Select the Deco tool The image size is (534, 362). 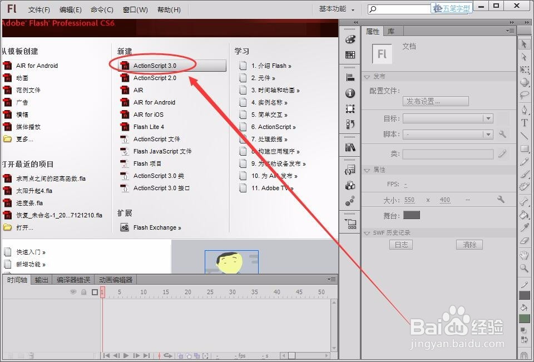524,187
